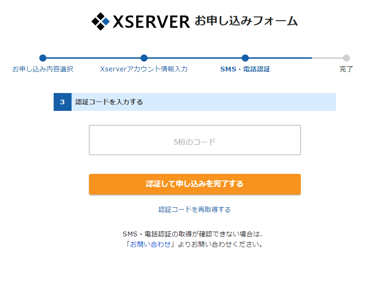This screenshot has width=378, height=296.
Task: Click the 完了 step label
Action: click(x=346, y=70)
